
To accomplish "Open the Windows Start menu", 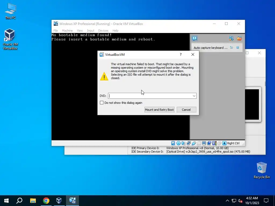I will (x=6, y=200).
